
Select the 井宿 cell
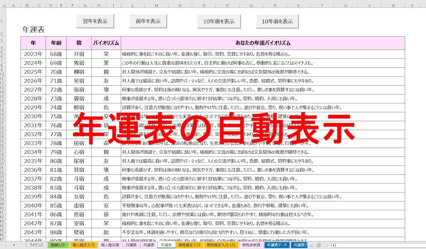point(79,54)
